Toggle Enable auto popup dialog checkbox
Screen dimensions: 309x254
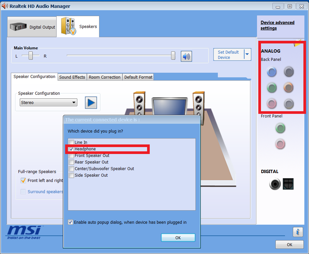tap(70, 222)
